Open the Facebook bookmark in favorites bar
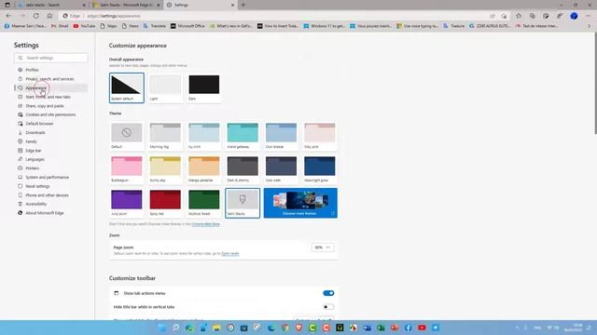The width and height of the screenshot is (597, 335). point(25,26)
